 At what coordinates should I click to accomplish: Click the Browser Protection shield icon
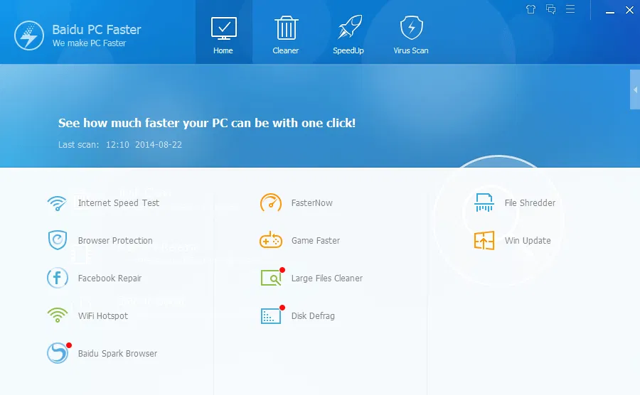[x=58, y=240]
